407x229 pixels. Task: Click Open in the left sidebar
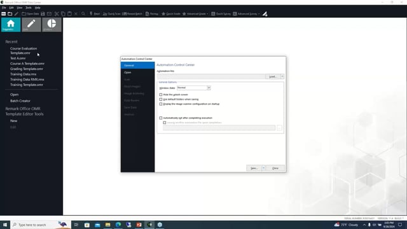coord(14,95)
